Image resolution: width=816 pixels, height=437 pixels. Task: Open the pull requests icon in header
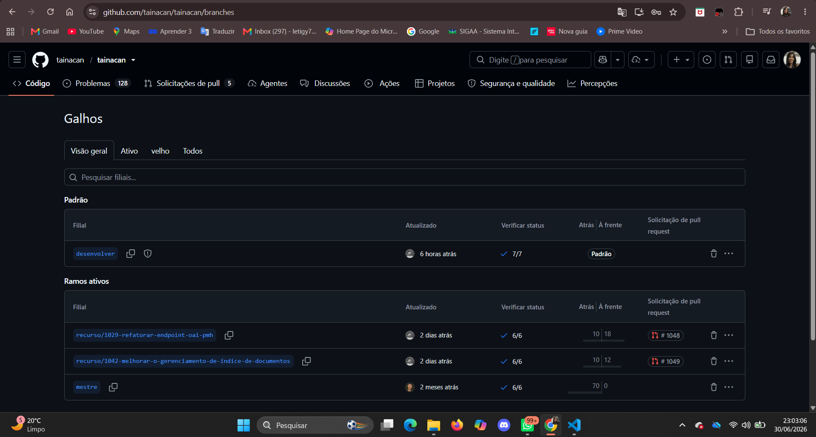[x=728, y=60]
